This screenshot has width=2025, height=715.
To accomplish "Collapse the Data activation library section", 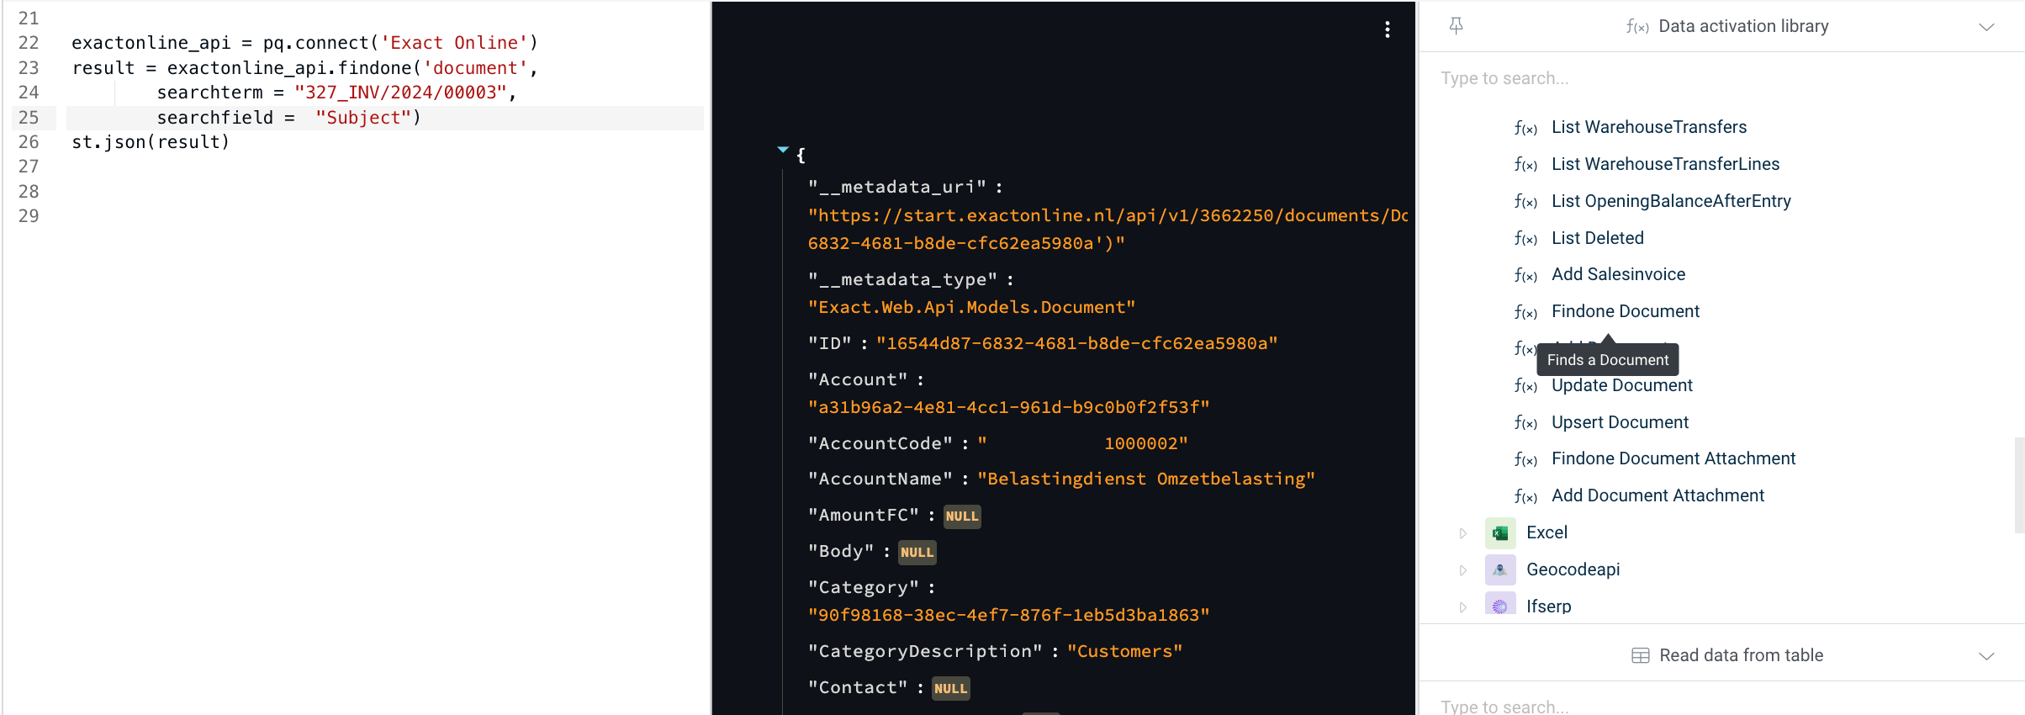I will pyautogui.click(x=1986, y=27).
